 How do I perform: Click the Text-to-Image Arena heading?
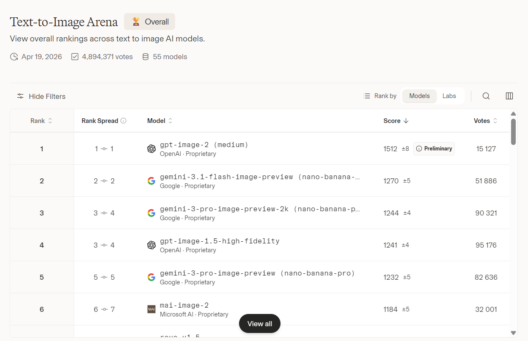pyautogui.click(x=64, y=22)
